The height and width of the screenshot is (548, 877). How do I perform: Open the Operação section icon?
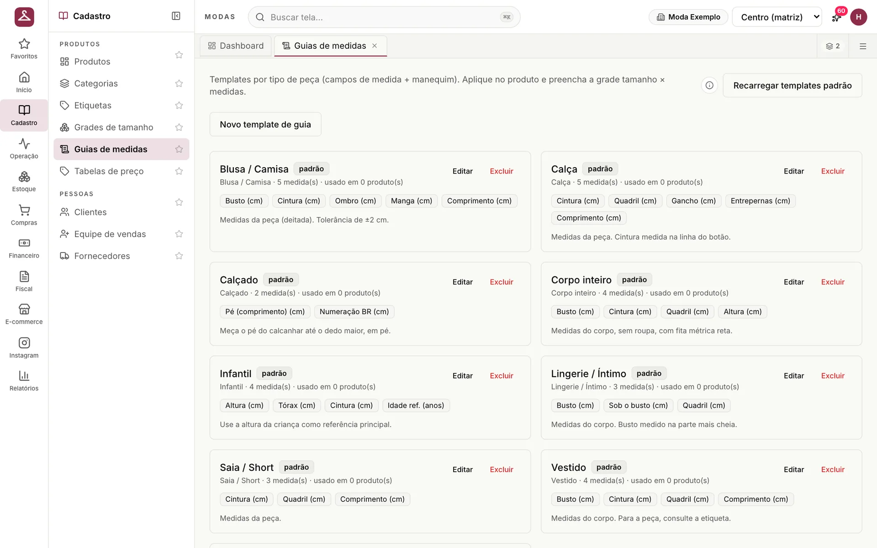point(24,148)
